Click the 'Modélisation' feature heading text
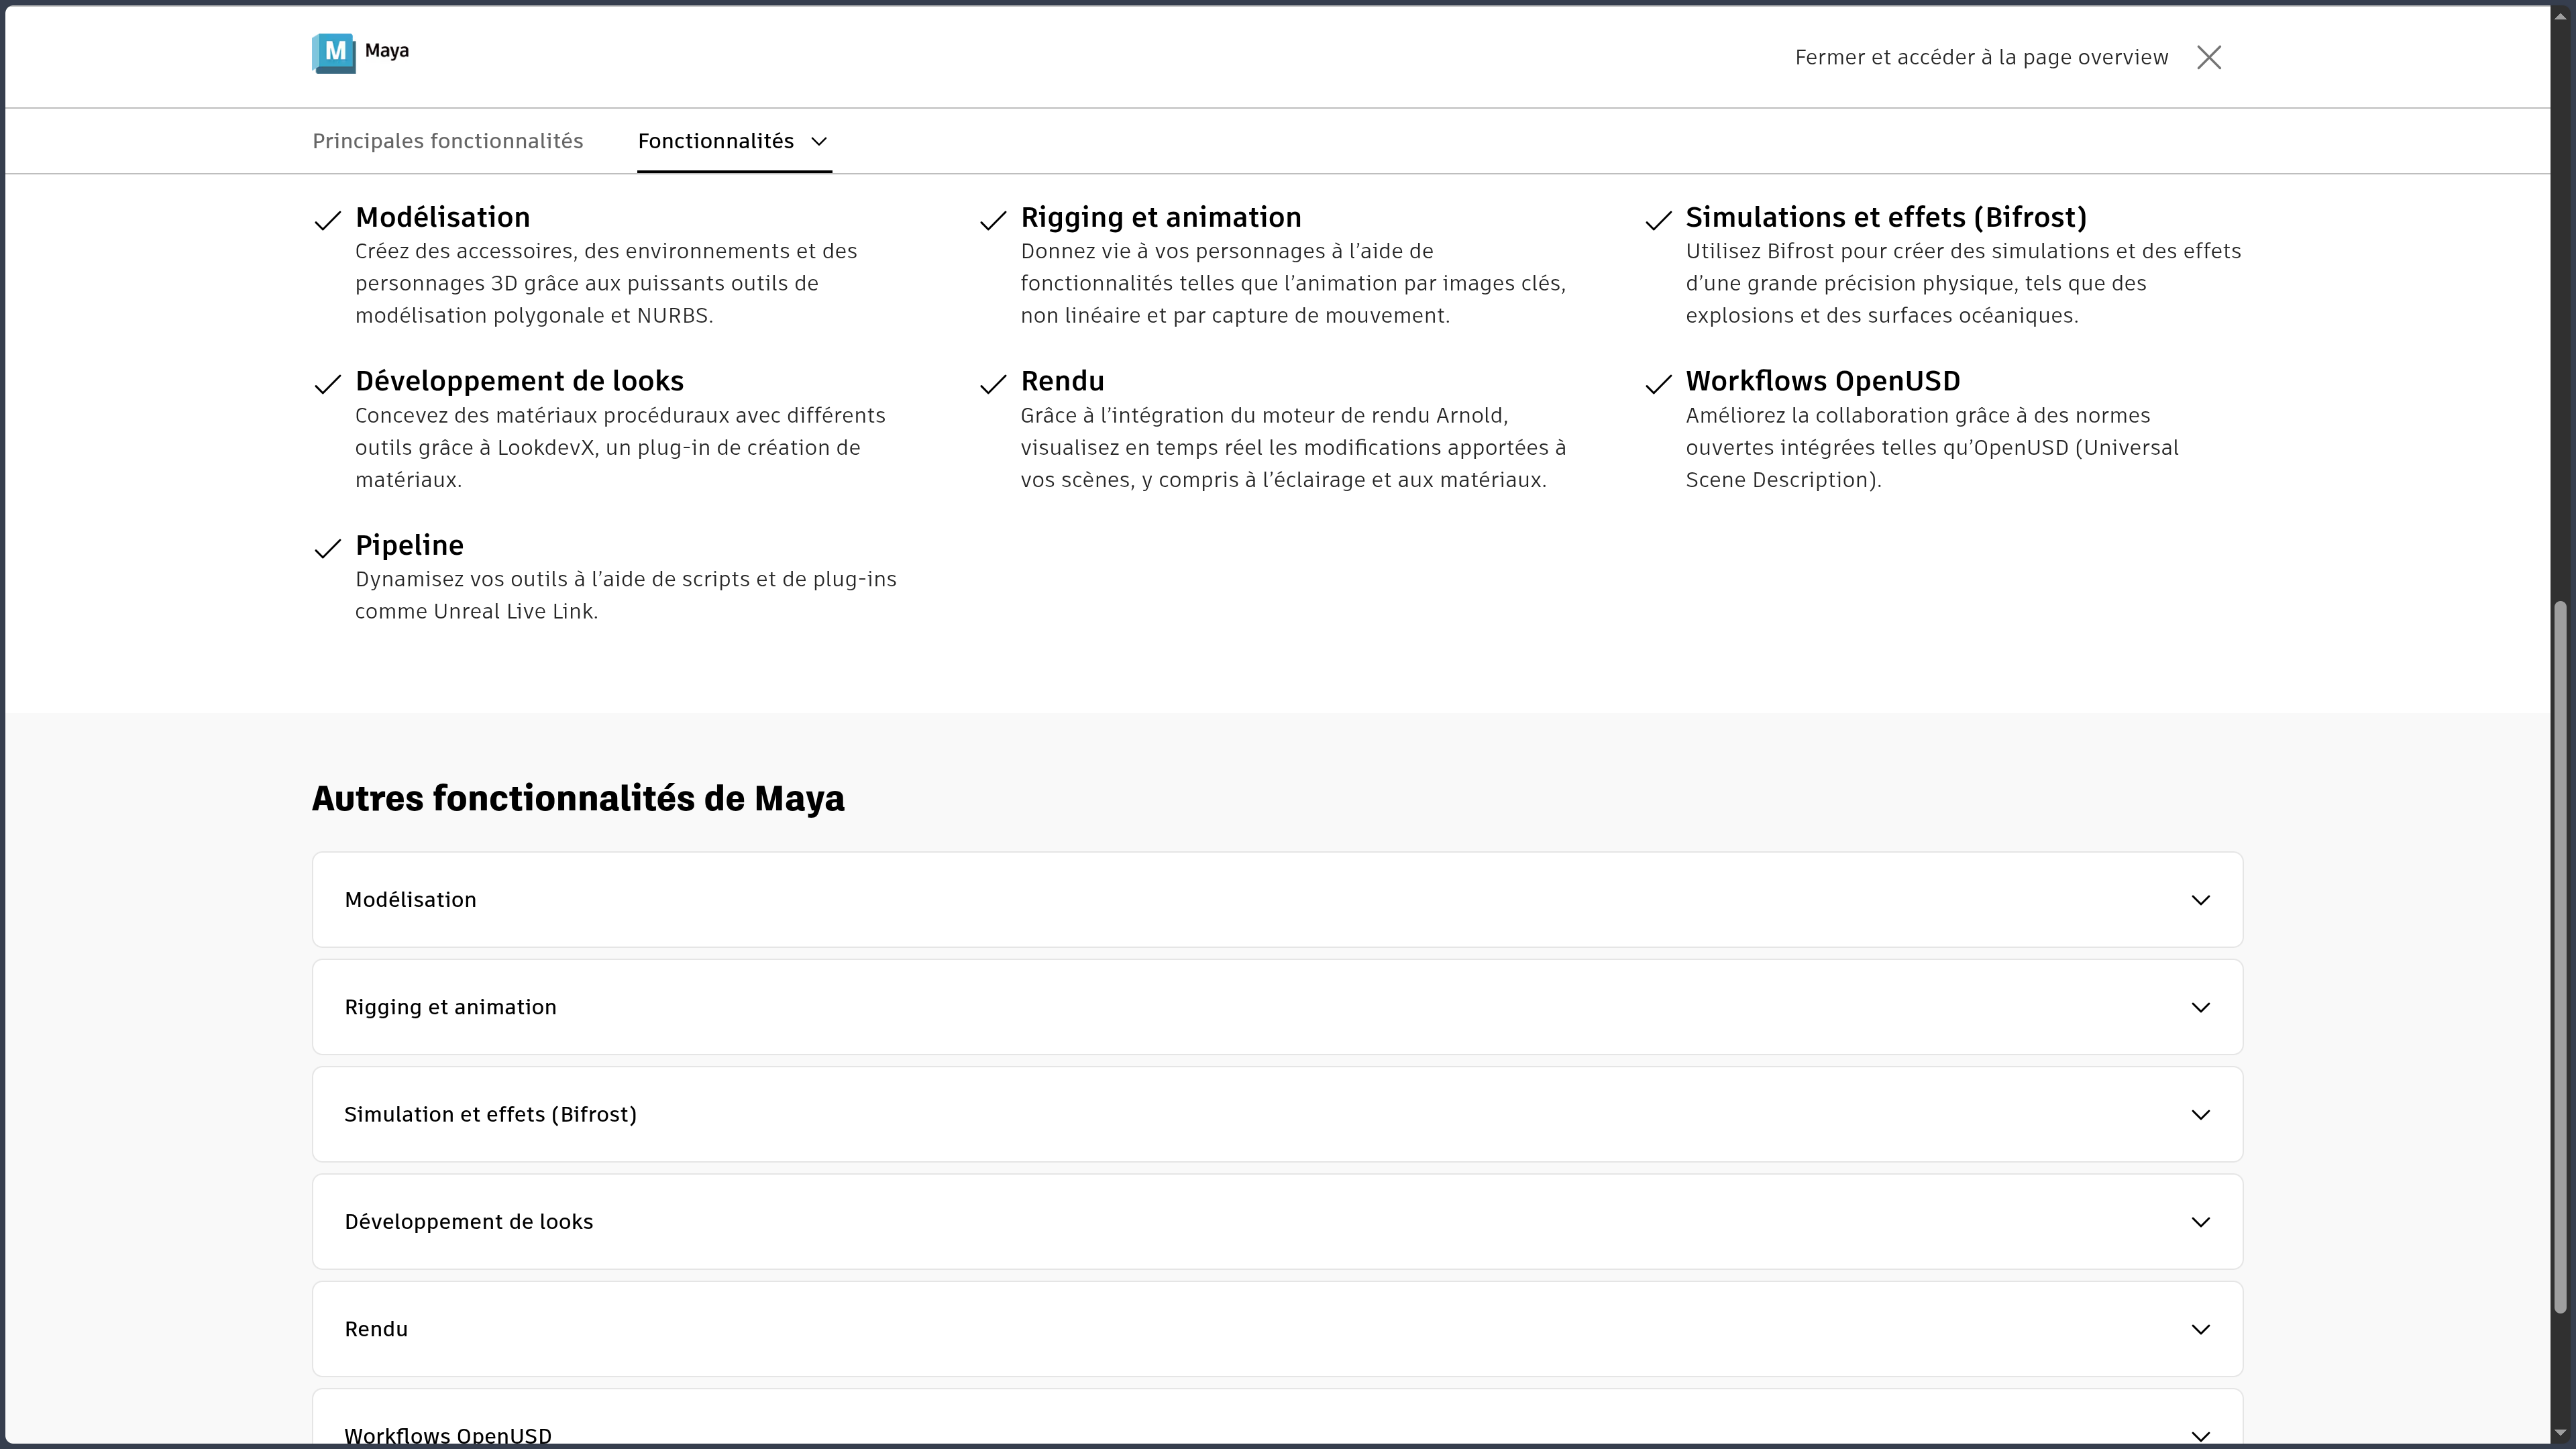2576x1449 pixels. pyautogui.click(x=443, y=217)
